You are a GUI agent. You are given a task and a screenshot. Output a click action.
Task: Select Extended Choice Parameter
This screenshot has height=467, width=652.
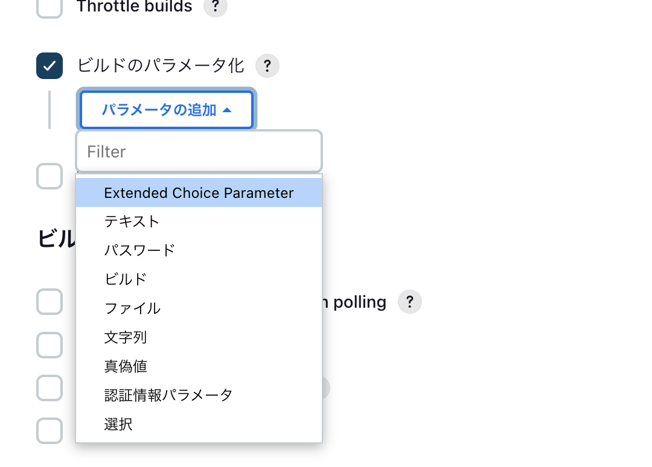click(x=199, y=193)
